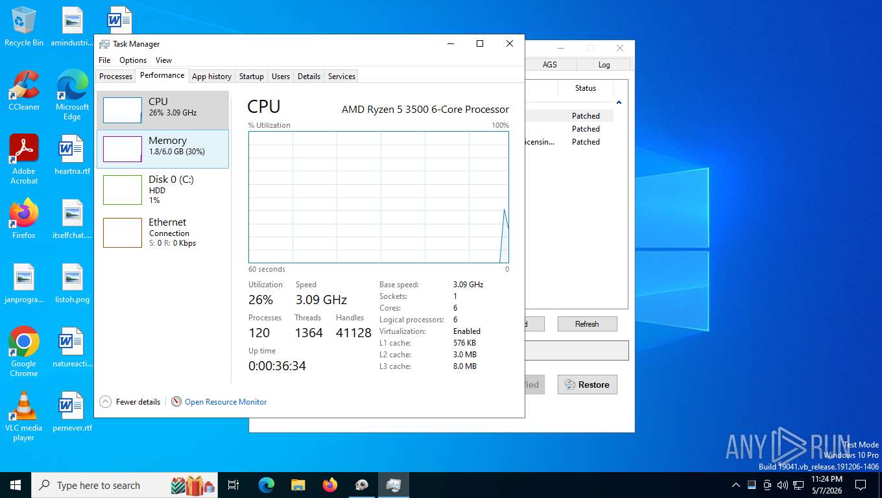The image size is (882, 498).
Task: Switch to the Details tab
Action: coord(309,77)
